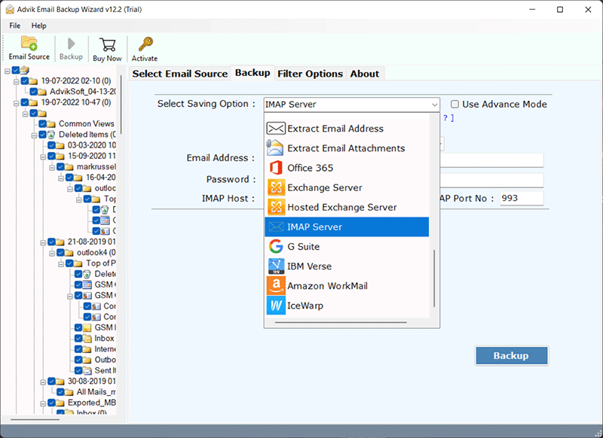This screenshot has width=603, height=438.
Task: Click the Advik app title icon
Action: pos(10,9)
